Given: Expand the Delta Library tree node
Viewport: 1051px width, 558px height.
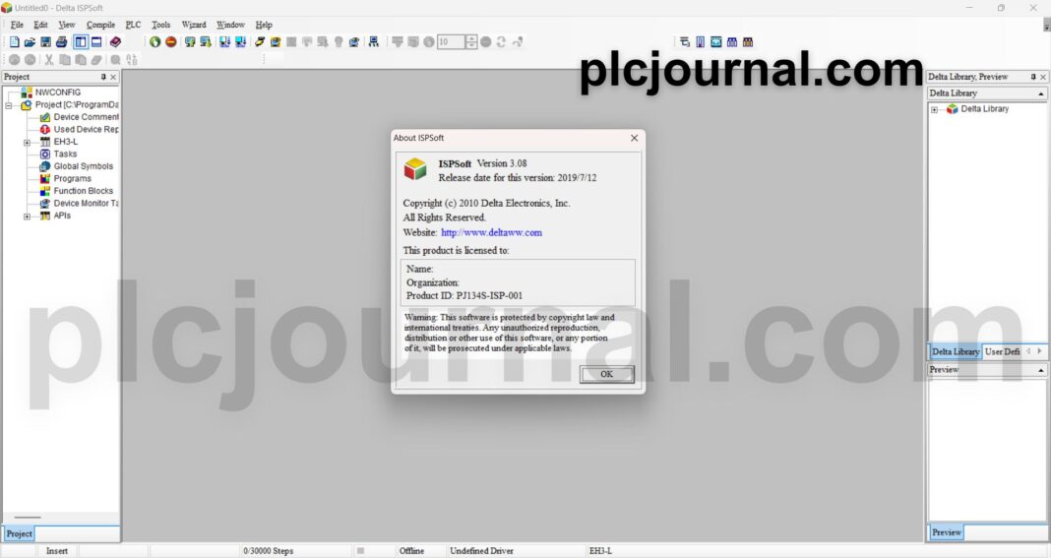Looking at the screenshot, I should pos(934,109).
